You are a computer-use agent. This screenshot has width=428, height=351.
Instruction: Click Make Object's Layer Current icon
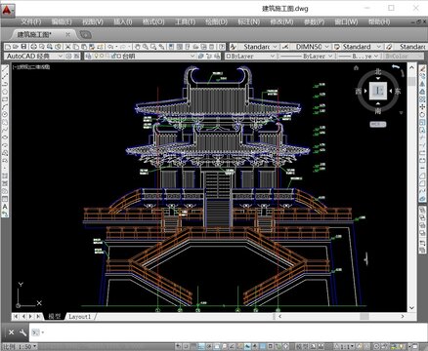[201, 57]
